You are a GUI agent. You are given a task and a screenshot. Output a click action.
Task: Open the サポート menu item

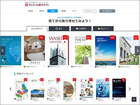75,11
